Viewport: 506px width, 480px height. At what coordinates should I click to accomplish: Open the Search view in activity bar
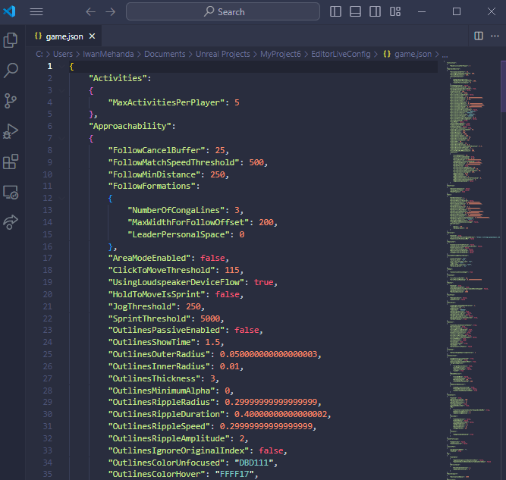coord(11,71)
